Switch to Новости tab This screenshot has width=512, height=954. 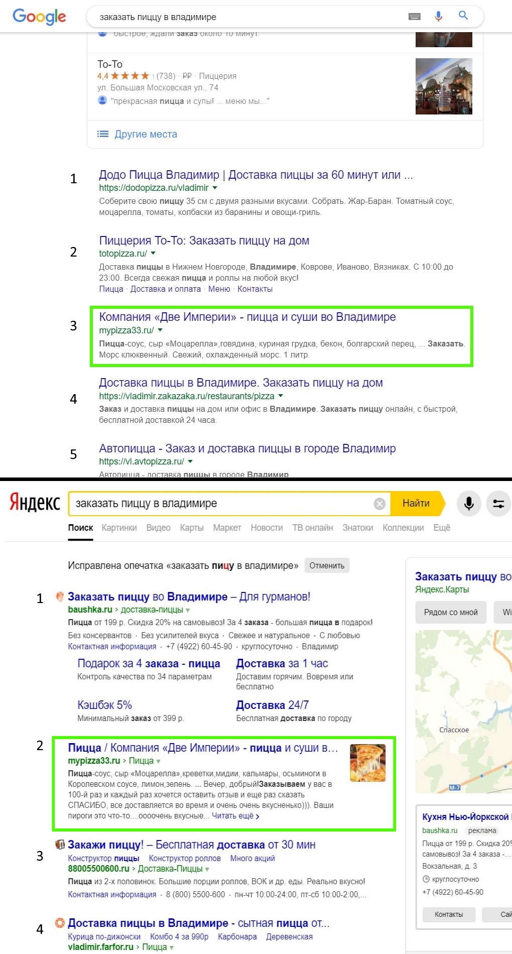pyautogui.click(x=267, y=528)
